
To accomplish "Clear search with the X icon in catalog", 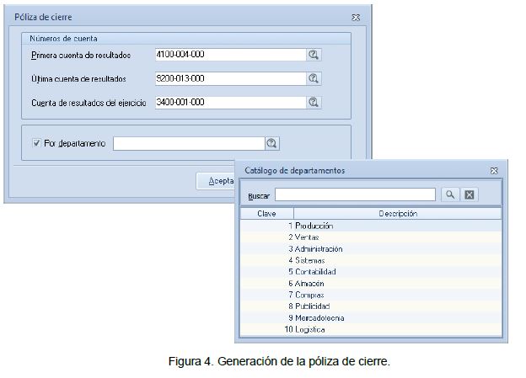I will [x=470, y=194].
